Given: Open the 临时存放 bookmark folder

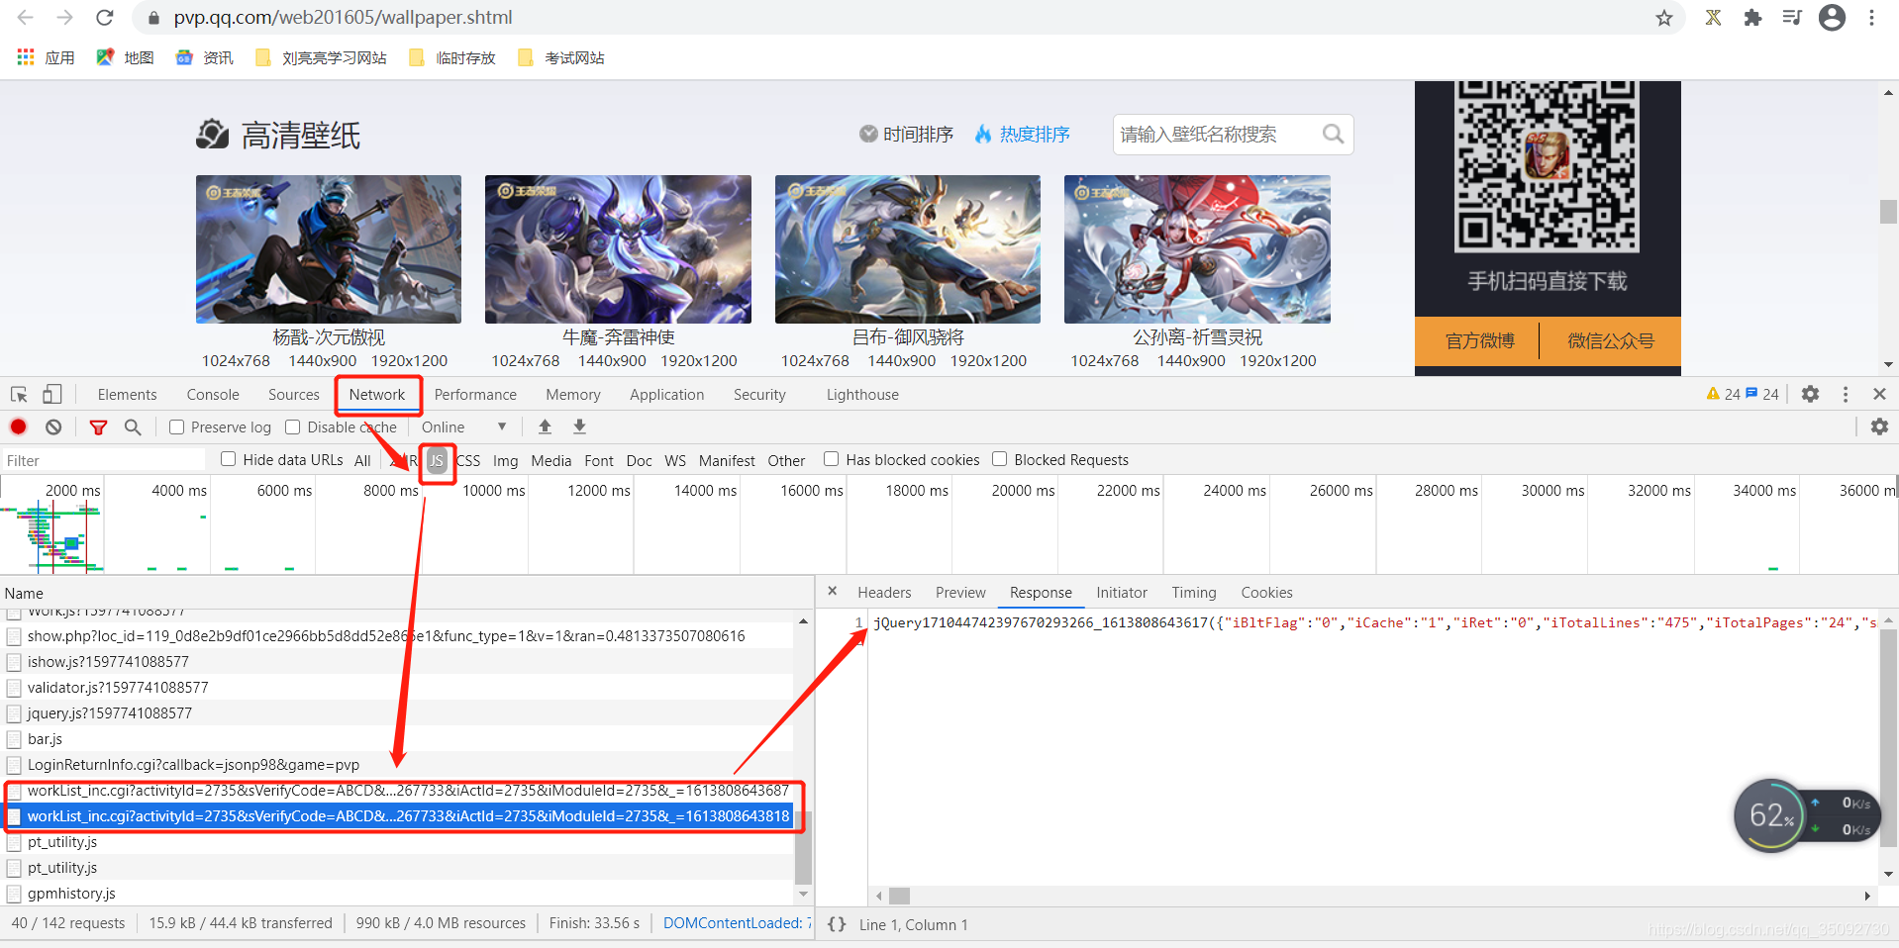Looking at the screenshot, I should [x=452, y=57].
